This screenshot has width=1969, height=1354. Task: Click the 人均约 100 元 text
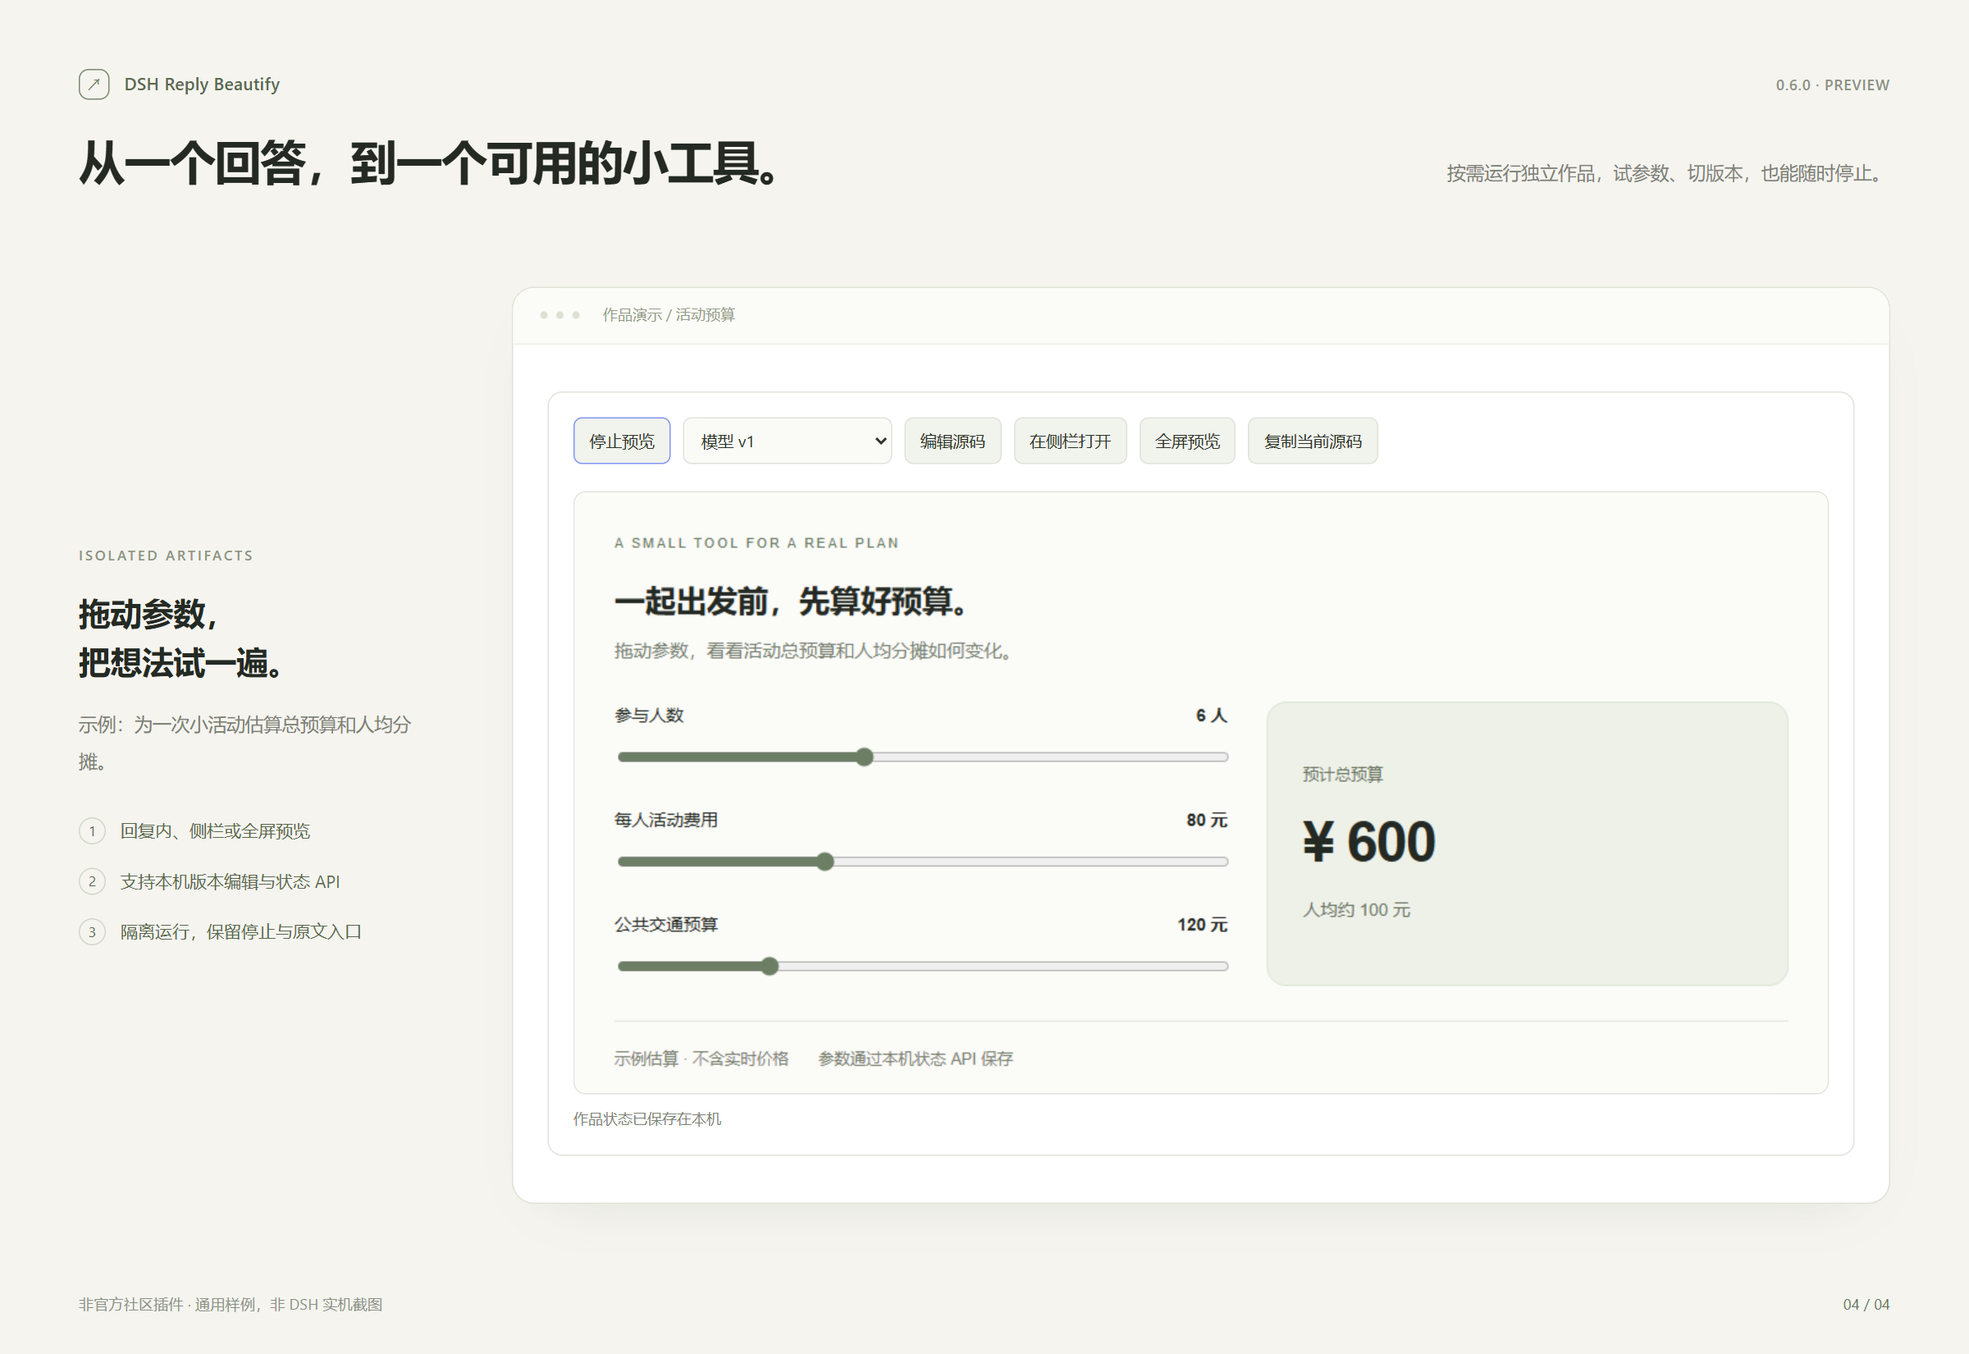pos(1356,909)
